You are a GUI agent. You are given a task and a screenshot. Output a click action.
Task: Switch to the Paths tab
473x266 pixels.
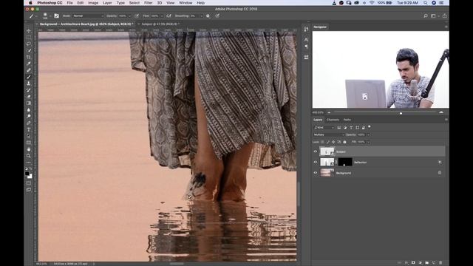coord(347,120)
